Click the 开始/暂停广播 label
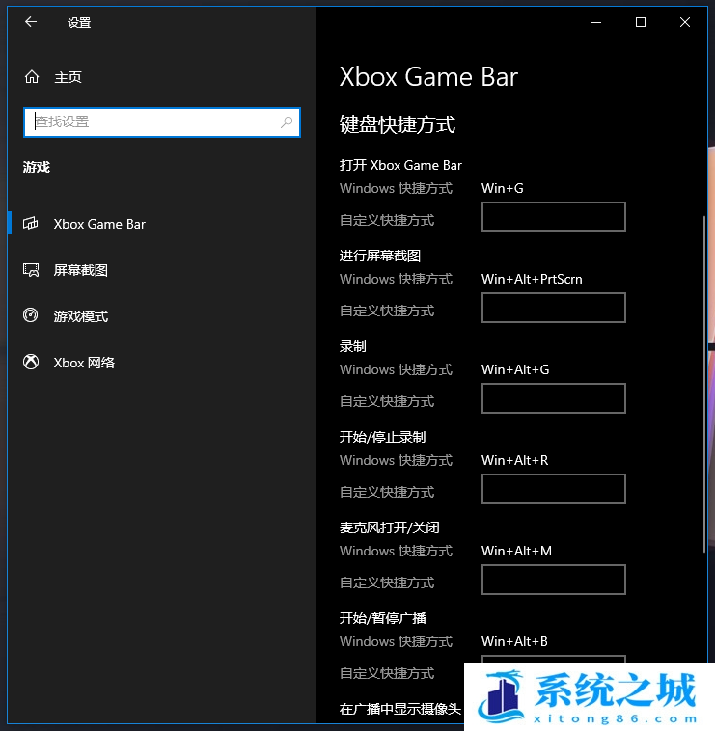The width and height of the screenshot is (715, 731). click(x=382, y=618)
